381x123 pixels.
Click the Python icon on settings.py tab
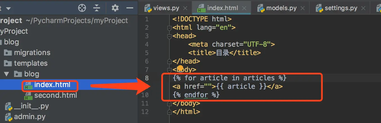(x=319, y=8)
